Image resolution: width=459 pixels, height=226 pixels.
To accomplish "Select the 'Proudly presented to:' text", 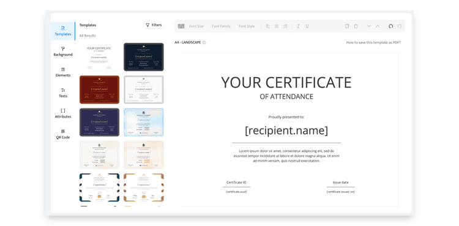I will (x=286, y=117).
